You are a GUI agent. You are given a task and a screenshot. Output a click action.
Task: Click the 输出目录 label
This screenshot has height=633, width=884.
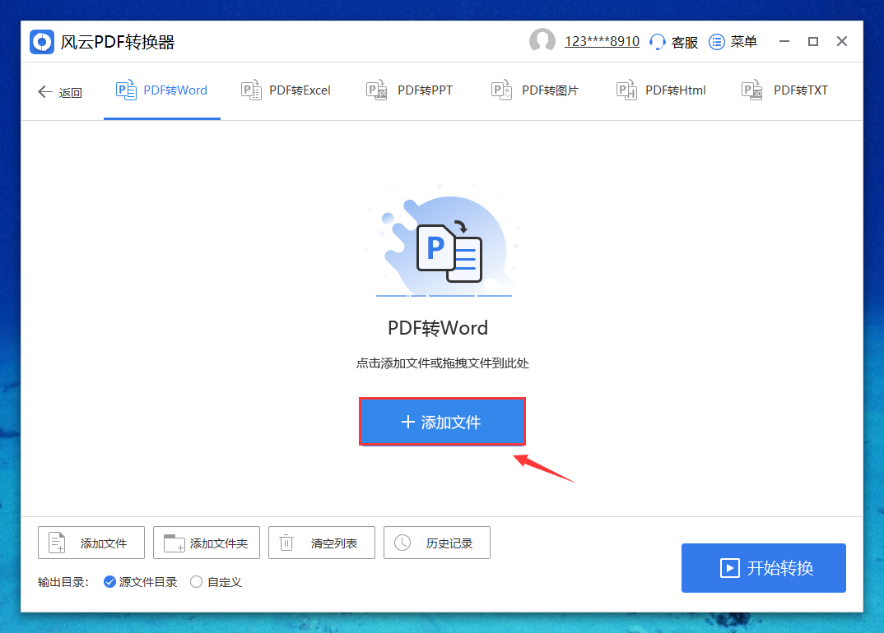click(x=63, y=582)
